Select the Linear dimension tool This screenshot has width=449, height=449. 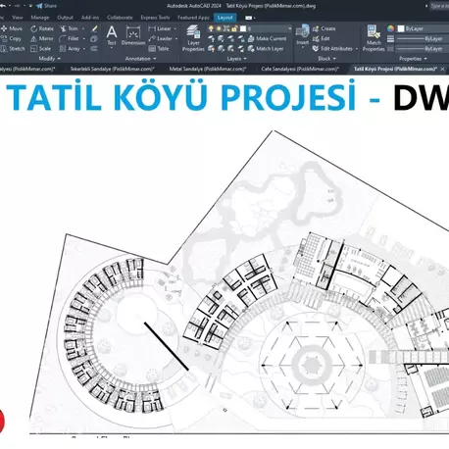(x=160, y=28)
